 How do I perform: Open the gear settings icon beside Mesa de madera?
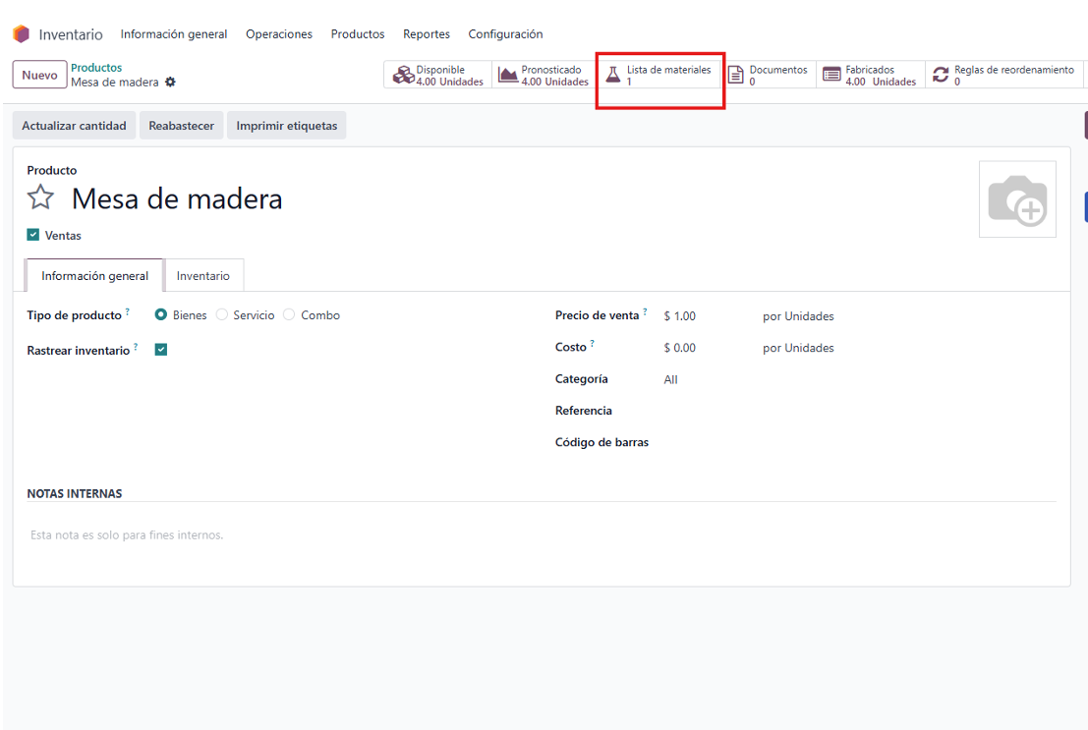[171, 82]
